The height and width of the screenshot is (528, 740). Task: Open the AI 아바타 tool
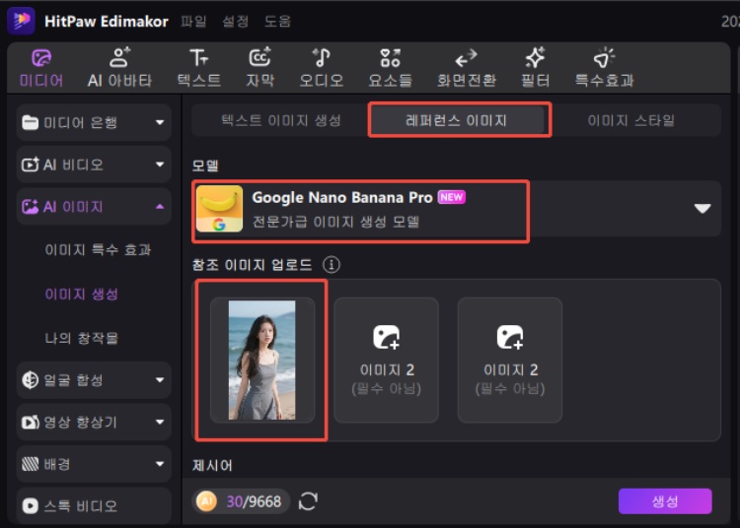(119, 68)
